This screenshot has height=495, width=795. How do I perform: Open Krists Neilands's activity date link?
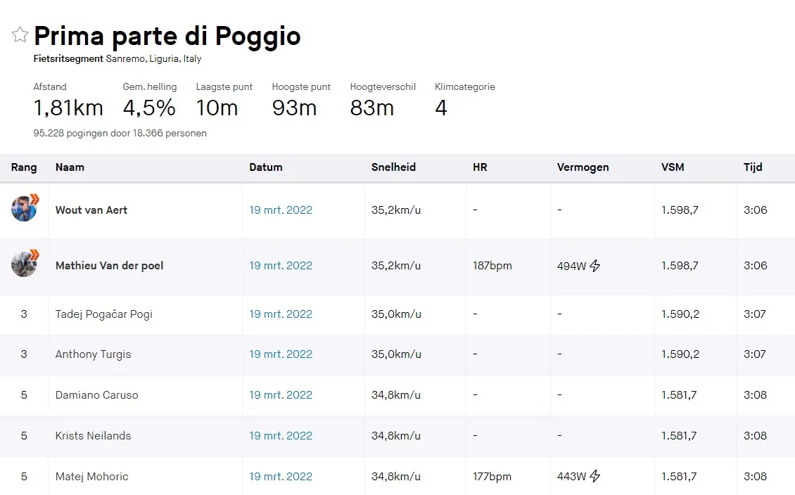(x=281, y=436)
